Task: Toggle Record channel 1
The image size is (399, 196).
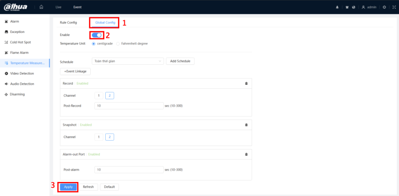Action: [99, 96]
